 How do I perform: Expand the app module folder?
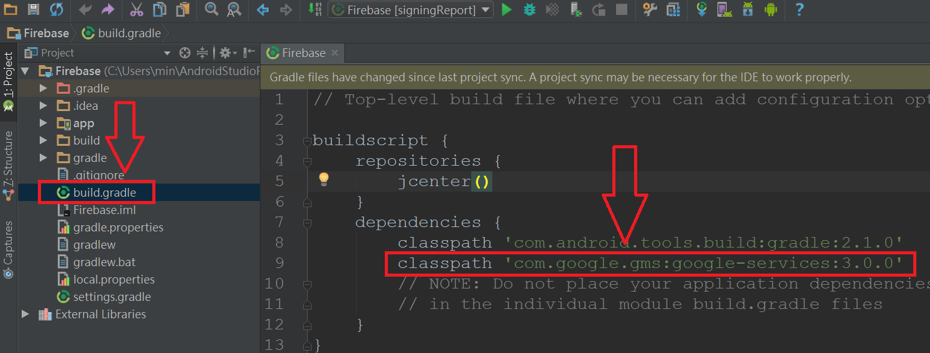(43, 123)
